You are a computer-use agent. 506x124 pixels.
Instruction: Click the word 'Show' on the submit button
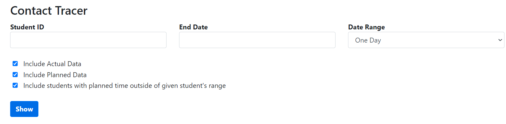(x=24, y=109)
